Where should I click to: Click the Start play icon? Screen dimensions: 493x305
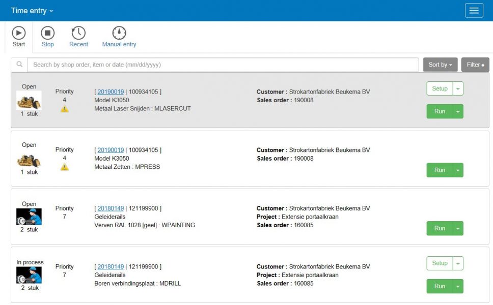[x=19, y=34]
